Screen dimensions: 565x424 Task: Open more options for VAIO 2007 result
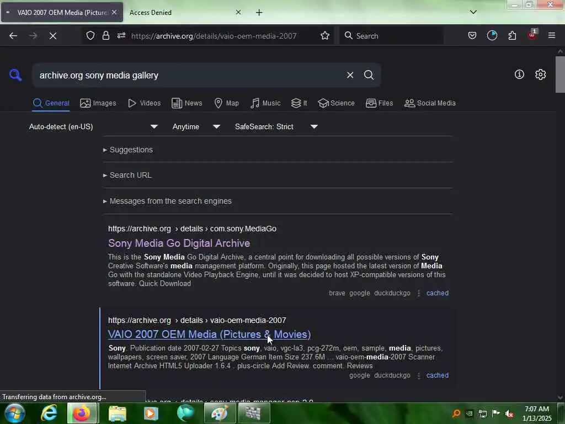[419, 375]
